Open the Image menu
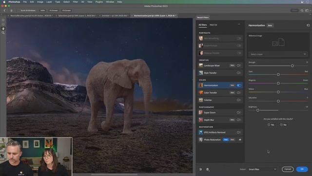The width and height of the screenshot is (312, 176). point(40,2)
